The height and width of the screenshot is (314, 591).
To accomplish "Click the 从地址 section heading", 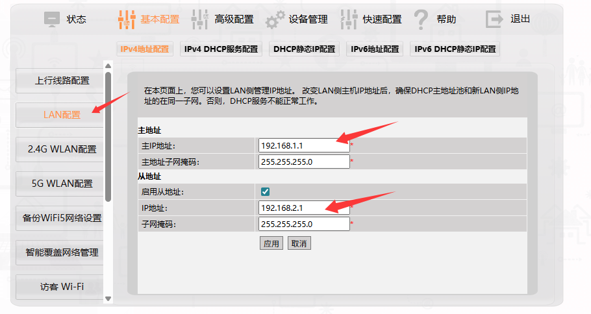I will 149,176.
